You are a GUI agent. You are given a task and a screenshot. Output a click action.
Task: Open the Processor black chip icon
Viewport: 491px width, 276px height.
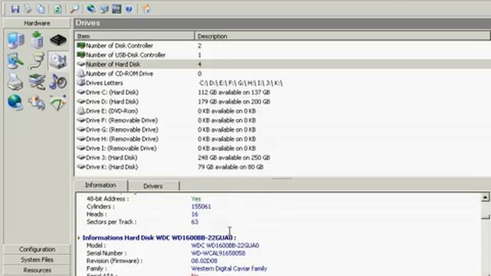pyautogui.click(x=58, y=40)
